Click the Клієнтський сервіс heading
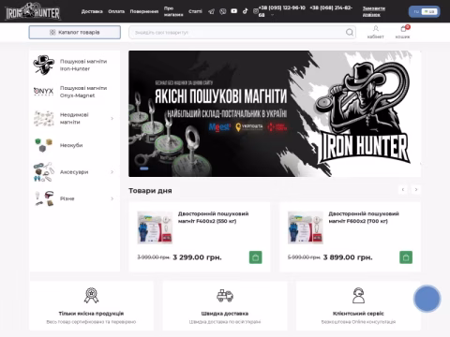Screen dimensions: 450x337 click(x=358, y=314)
